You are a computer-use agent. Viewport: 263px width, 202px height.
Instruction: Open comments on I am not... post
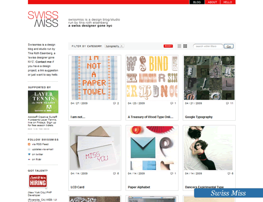tap(116, 103)
